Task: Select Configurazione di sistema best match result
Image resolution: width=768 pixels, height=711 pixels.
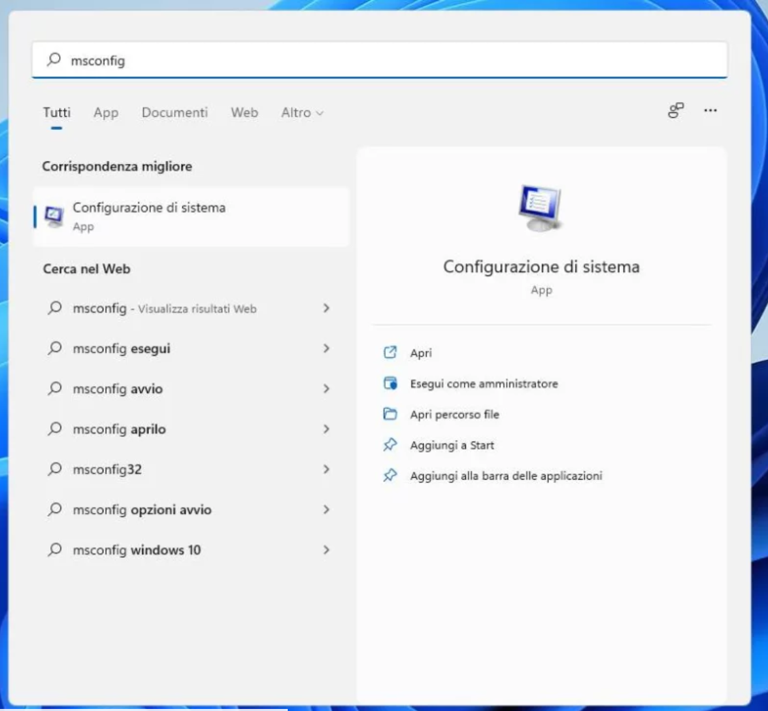Action: 191,216
